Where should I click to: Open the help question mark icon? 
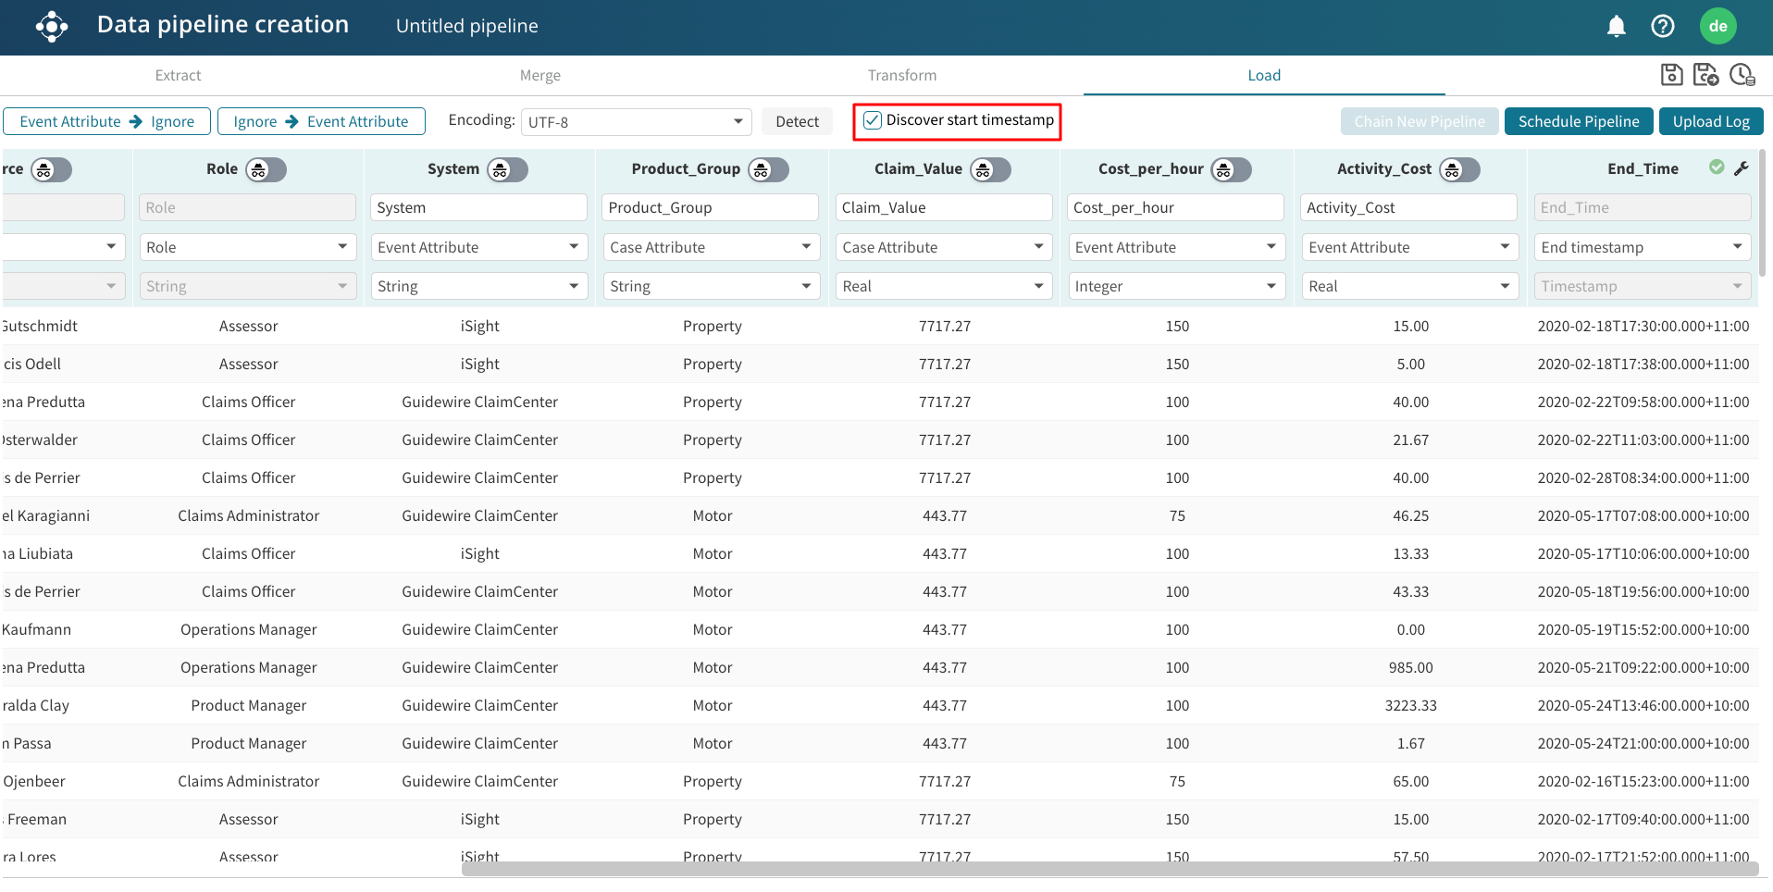tap(1662, 27)
